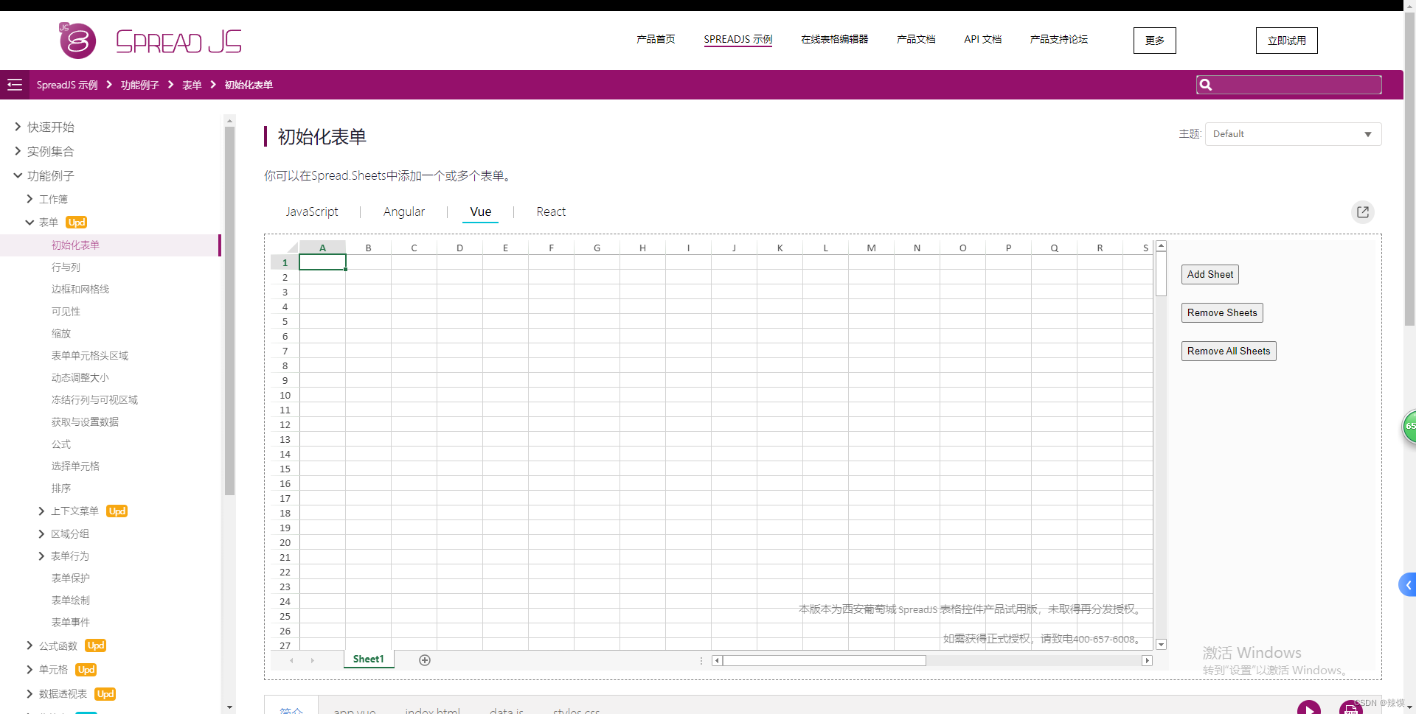Expand the 数据透视表 node

[29, 693]
